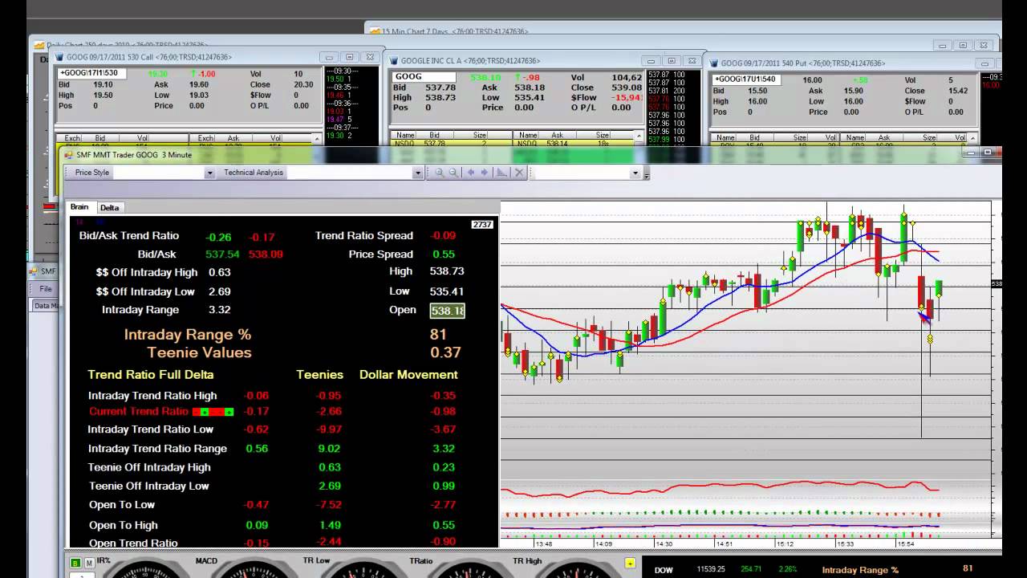The height and width of the screenshot is (578, 1027).
Task: Click the Low value 535.41 in Brain panel
Action: click(447, 291)
